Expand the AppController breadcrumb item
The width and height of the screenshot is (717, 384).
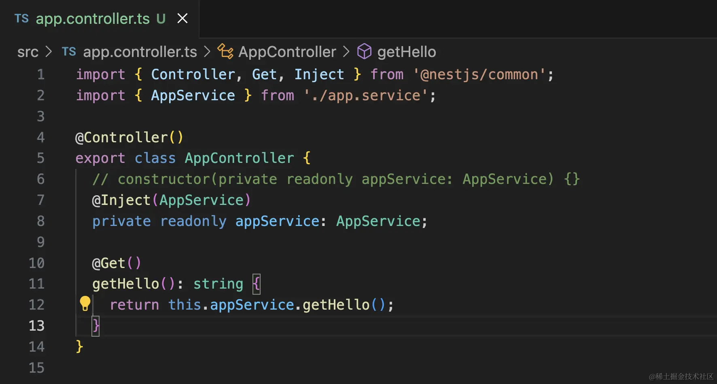pos(287,52)
